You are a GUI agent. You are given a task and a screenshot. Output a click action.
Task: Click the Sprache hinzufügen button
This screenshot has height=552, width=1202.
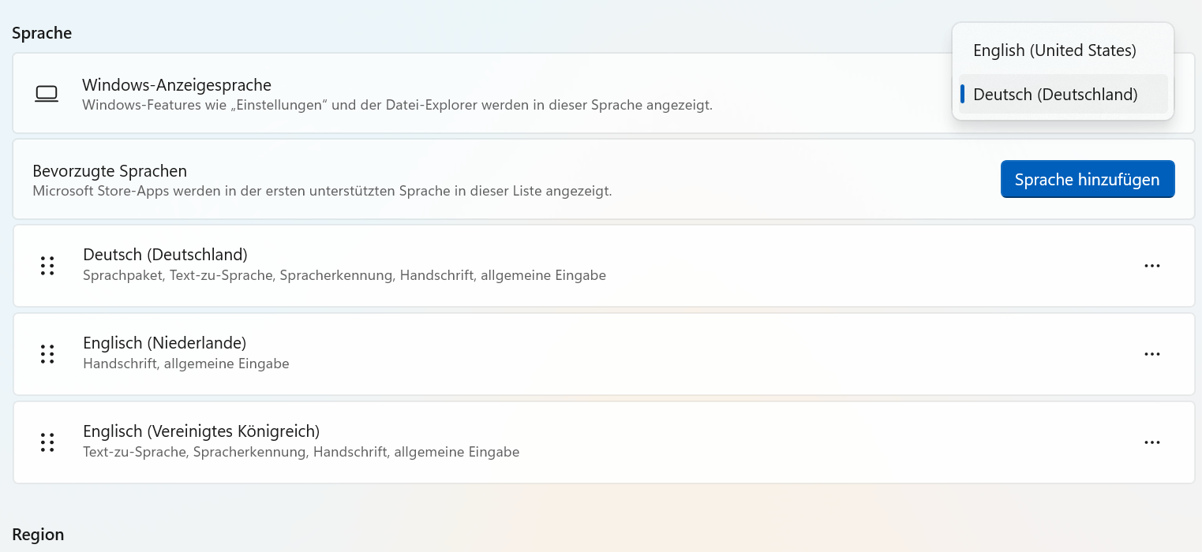point(1087,179)
